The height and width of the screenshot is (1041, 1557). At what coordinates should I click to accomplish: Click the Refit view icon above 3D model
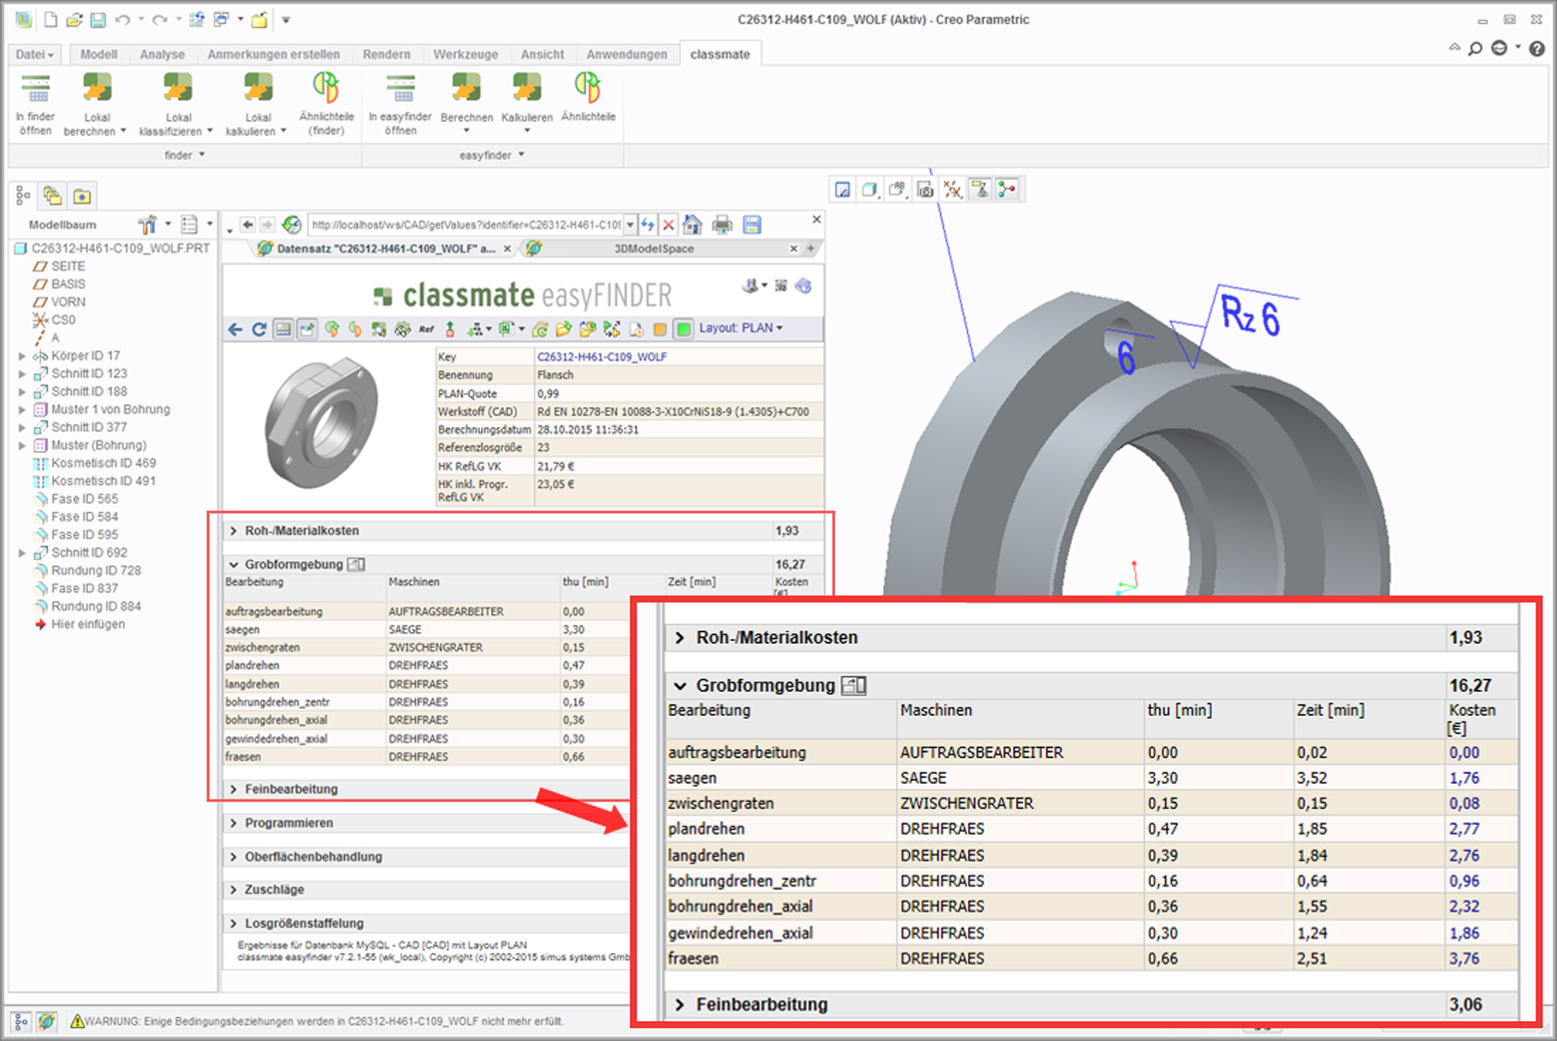pos(843,189)
